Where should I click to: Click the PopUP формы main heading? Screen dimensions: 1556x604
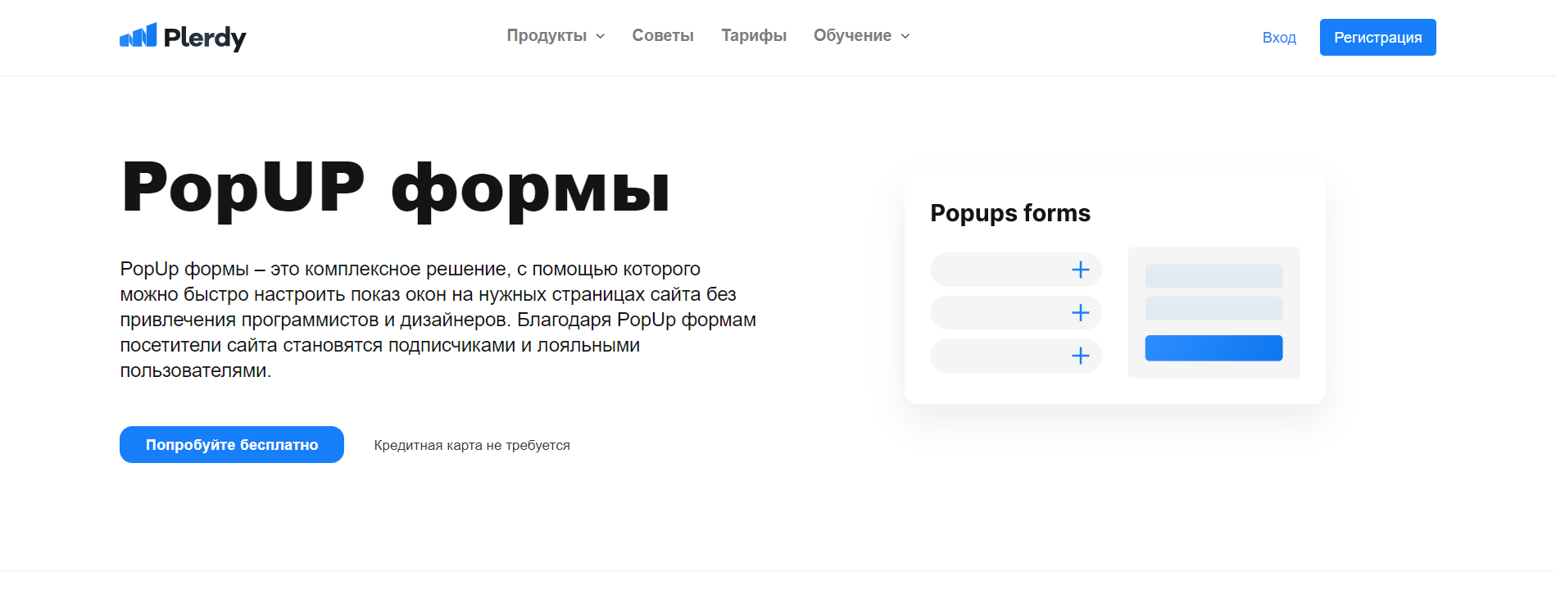396,188
